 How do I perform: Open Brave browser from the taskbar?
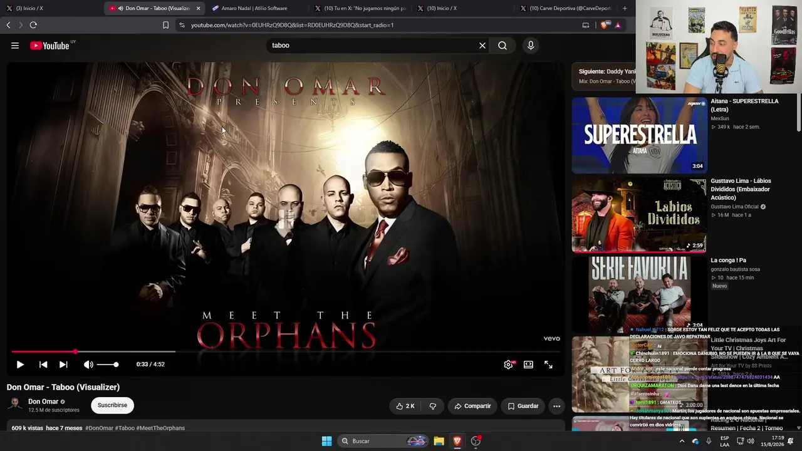coord(457,441)
